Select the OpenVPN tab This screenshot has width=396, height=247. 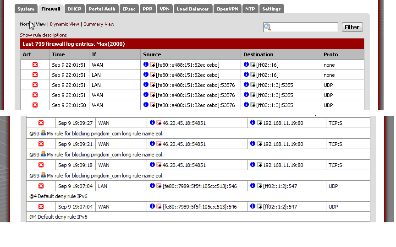227,9
